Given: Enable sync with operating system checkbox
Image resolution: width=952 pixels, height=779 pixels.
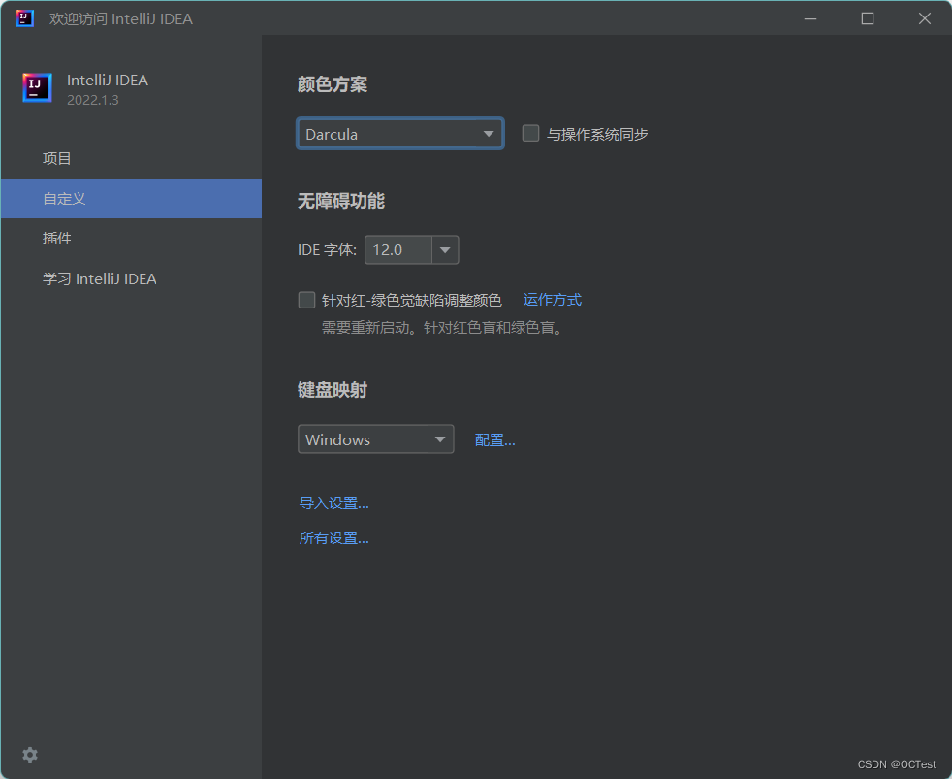Looking at the screenshot, I should click(x=530, y=133).
